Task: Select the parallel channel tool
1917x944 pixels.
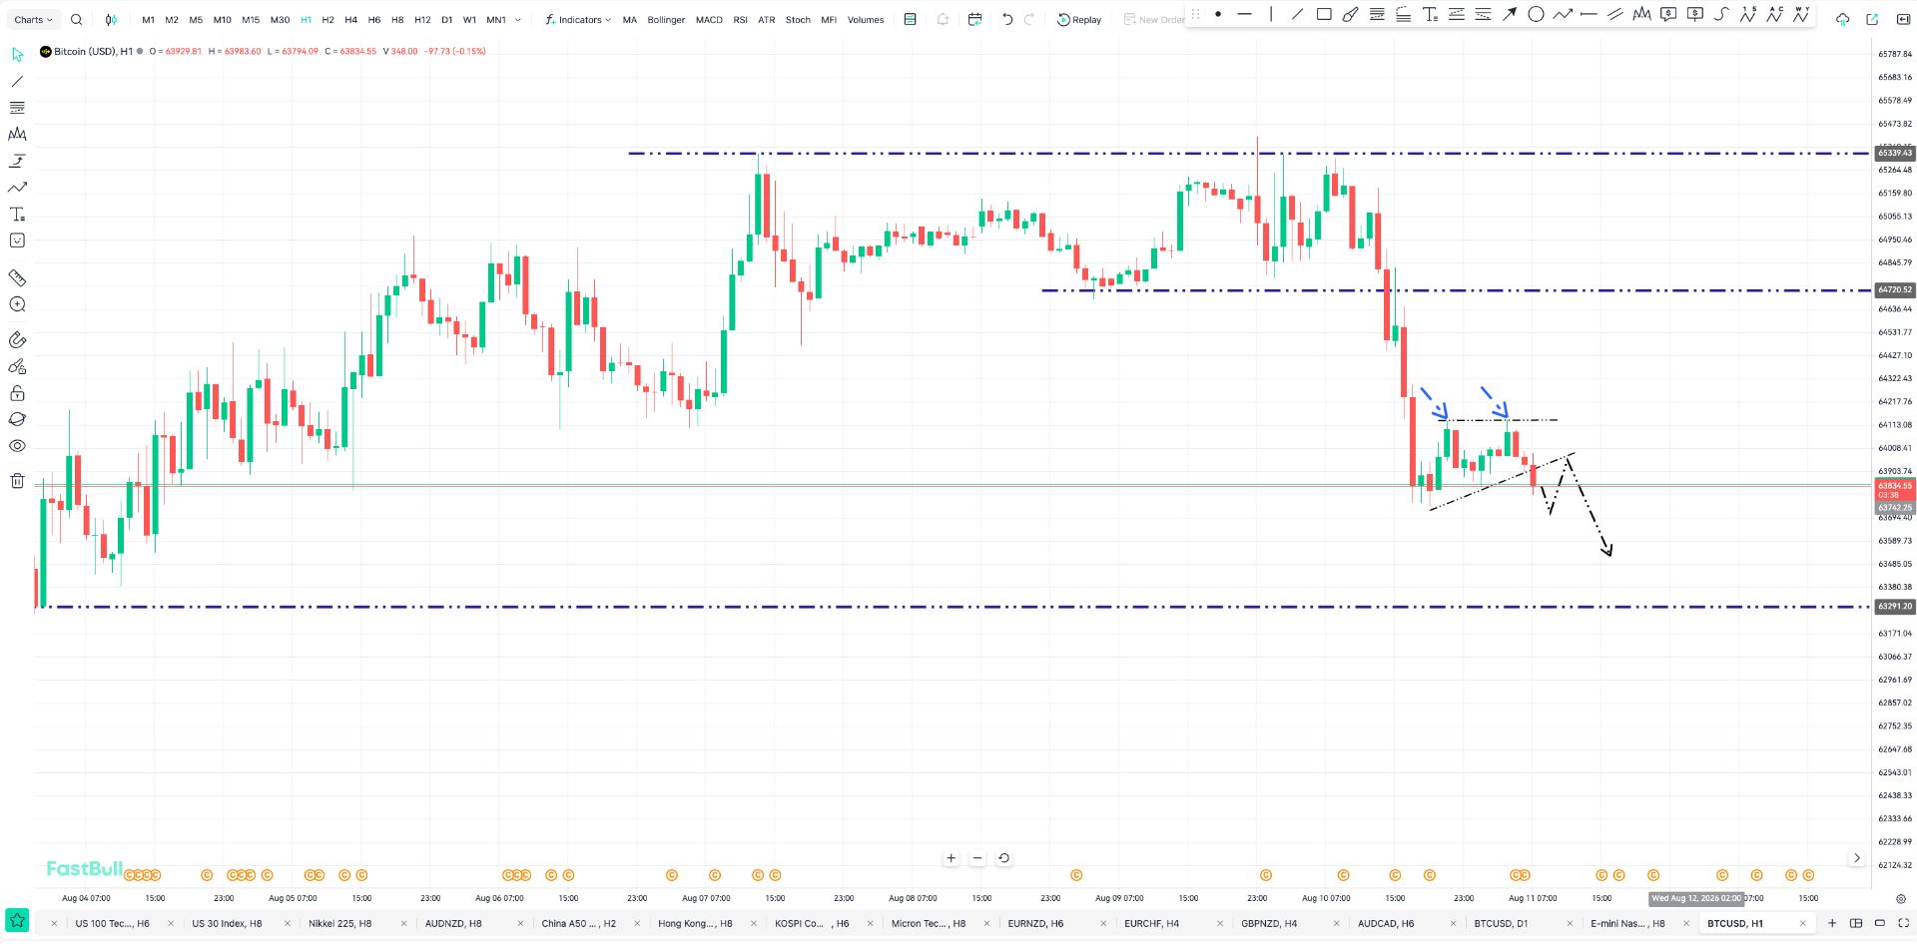Action: [1614, 14]
